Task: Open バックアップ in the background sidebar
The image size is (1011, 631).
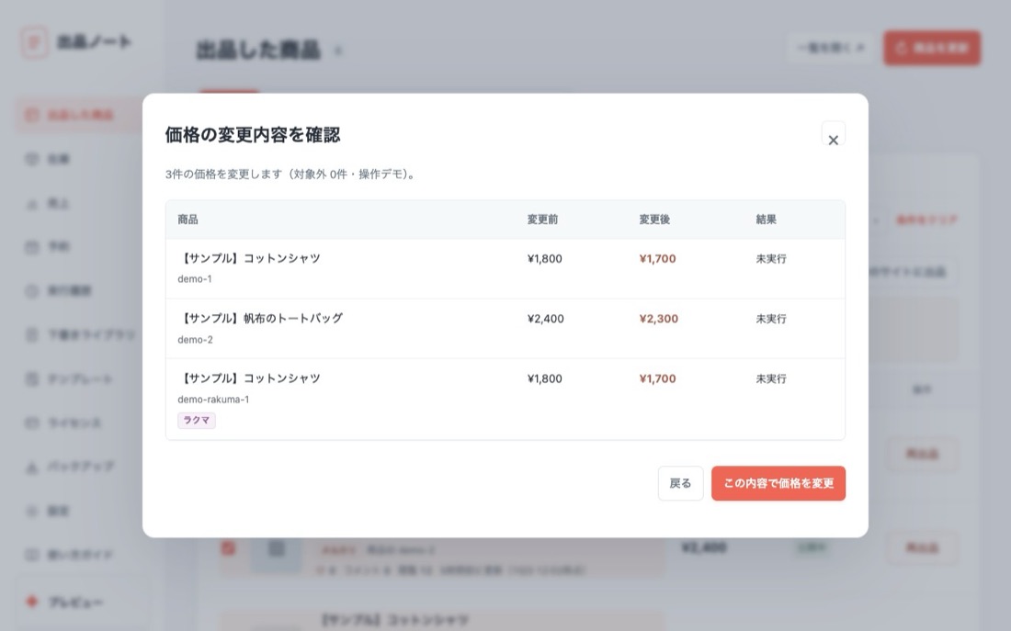Action: 80,467
